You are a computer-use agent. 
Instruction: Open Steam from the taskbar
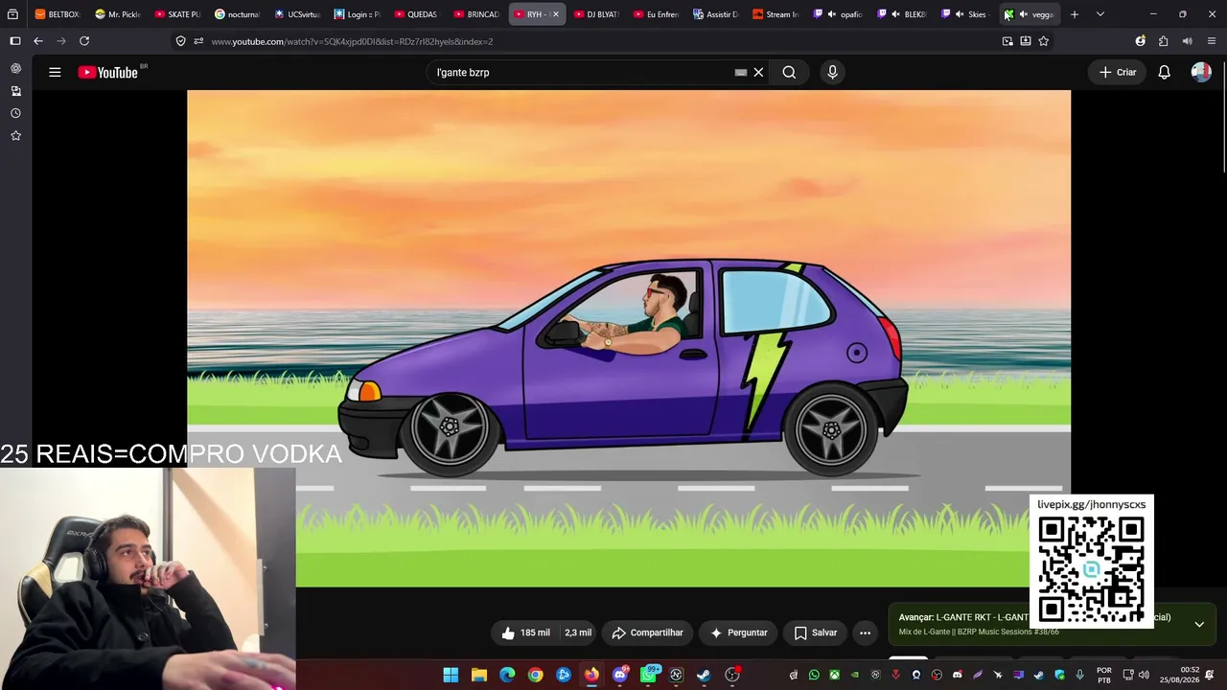coord(704,675)
